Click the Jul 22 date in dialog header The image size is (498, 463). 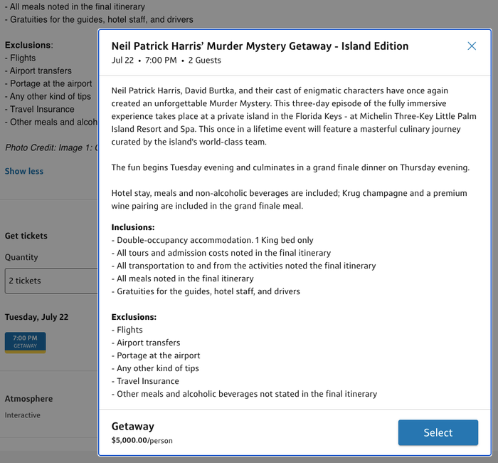(122, 61)
